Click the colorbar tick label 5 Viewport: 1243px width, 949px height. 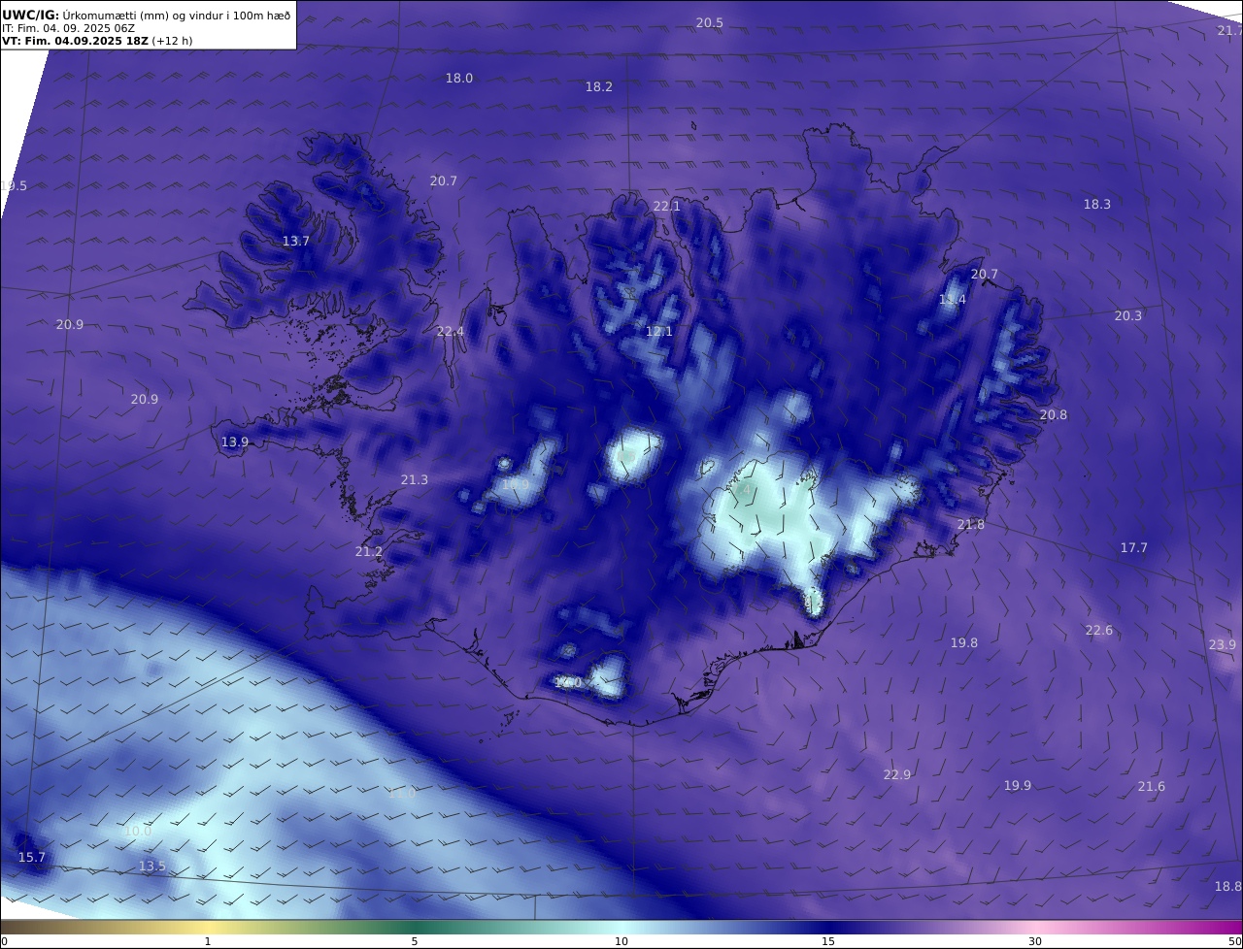pyautogui.click(x=415, y=941)
